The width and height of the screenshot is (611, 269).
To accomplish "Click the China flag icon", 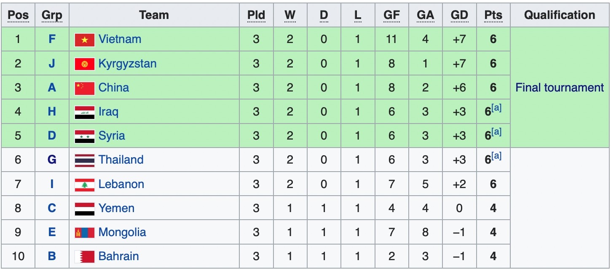I will 84,88.
